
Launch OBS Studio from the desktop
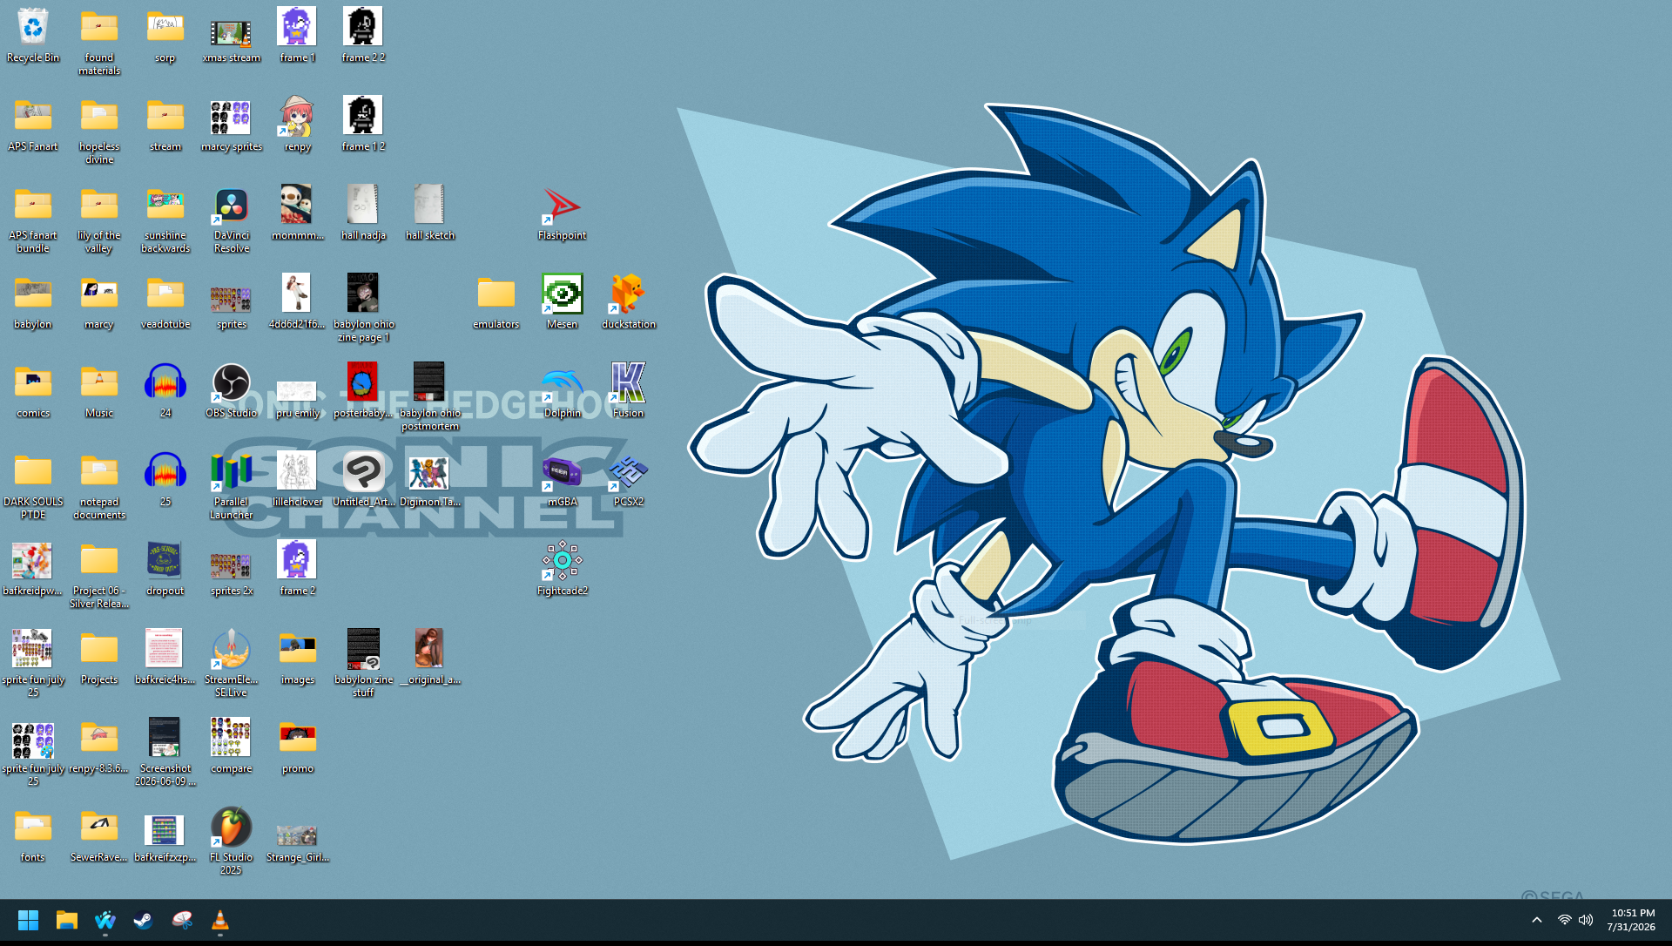(232, 390)
